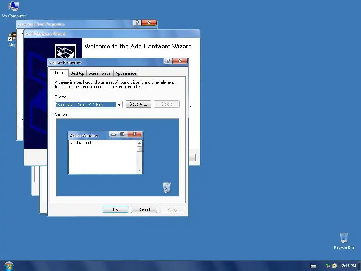This screenshot has height=271, width=361.
Task: Click the Window Text sample text
Action: (x=80, y=143)
